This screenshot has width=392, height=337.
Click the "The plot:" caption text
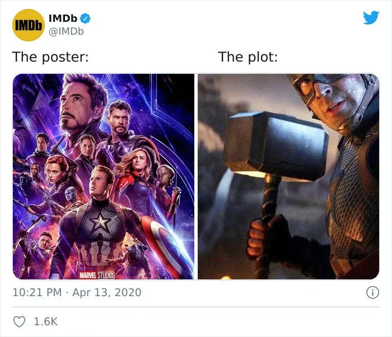tap(248, 57)
